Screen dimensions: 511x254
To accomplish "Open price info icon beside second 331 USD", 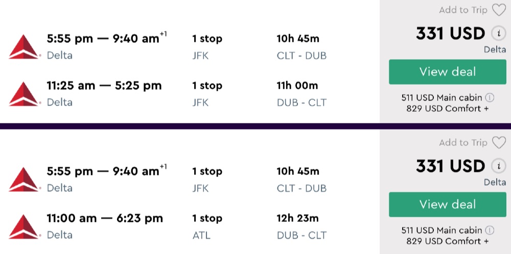I will tap(498, 166).
